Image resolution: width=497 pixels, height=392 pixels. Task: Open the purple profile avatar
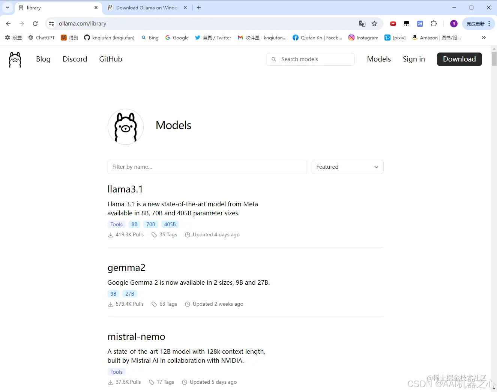pos(454,24)
